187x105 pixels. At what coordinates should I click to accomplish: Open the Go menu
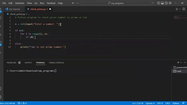tap(36, 3)
